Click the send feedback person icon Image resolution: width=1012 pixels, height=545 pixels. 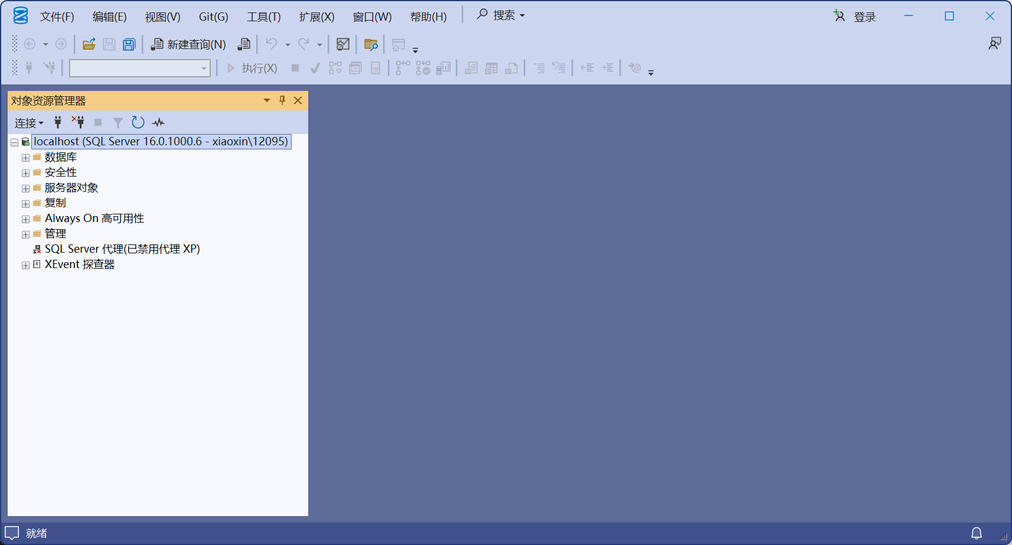pos(995,43)
